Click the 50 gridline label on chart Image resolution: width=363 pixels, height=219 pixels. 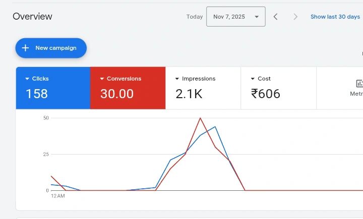tap(46, 118)
